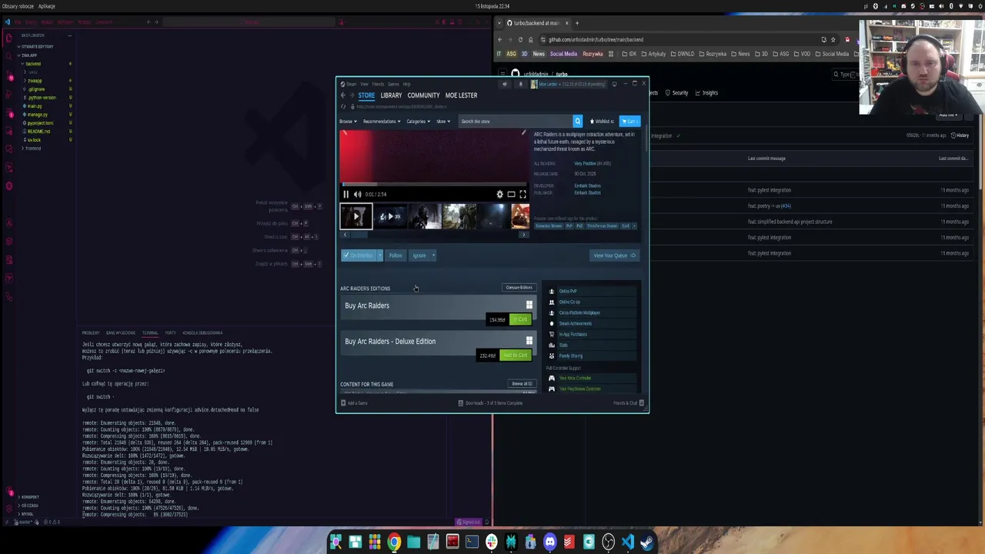Click the Steam store search magnifier button
Screen dimensions: 985x554
click(577, 121)
